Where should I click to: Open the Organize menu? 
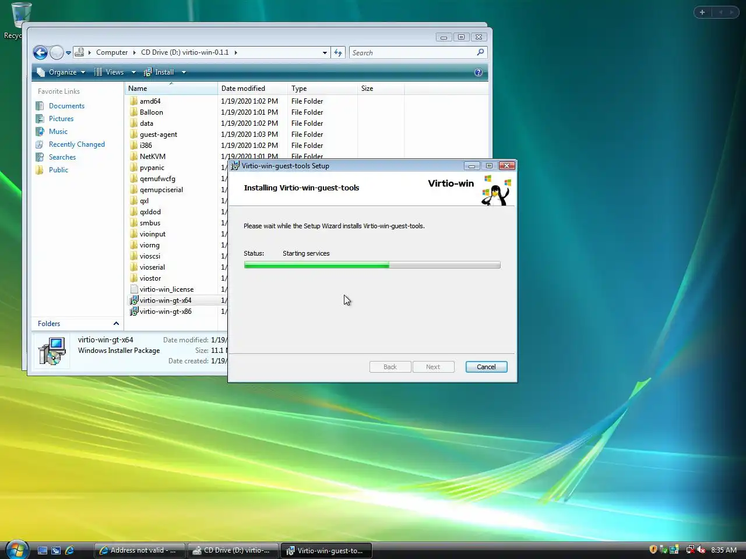coord(61,72)
